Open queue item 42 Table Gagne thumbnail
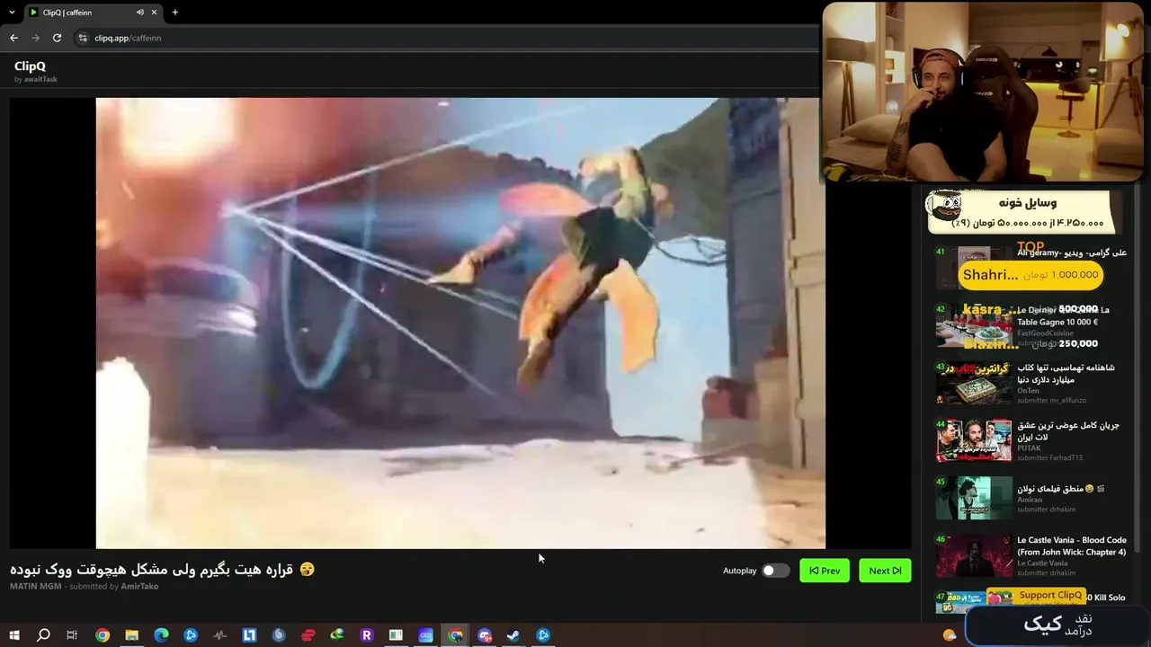This screenshot has width=1151, height=647. [x=974, y=325]
